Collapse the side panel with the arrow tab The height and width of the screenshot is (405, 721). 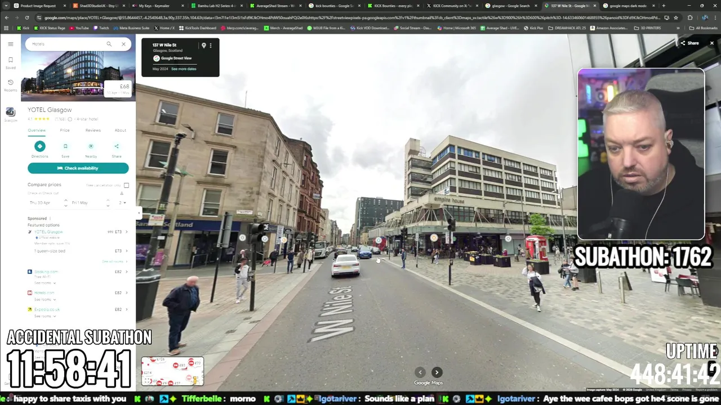coord(138,213)
